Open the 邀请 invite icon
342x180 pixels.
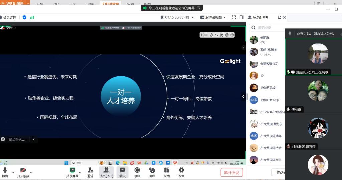pos(90,172)
